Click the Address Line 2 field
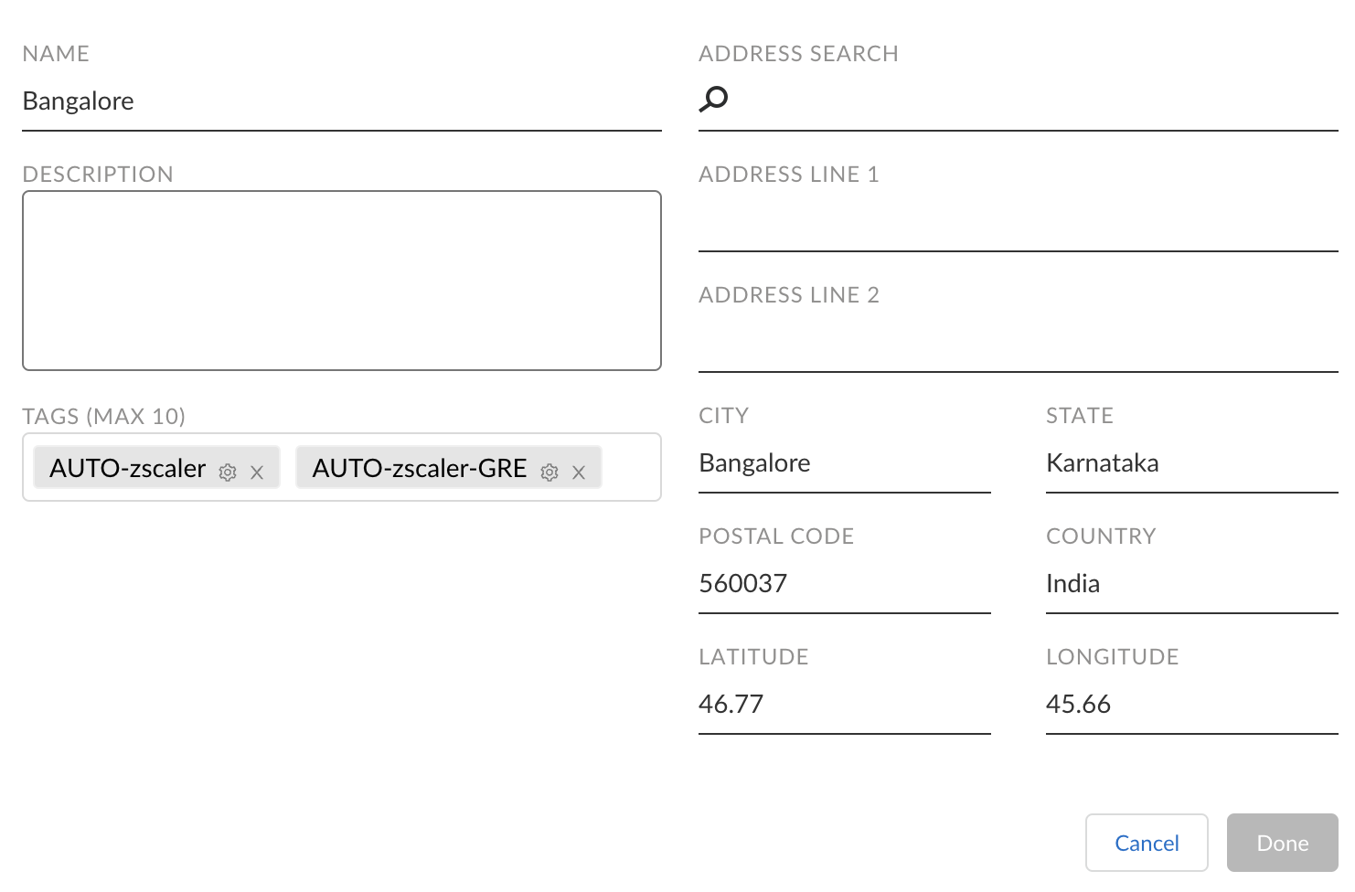1355x892 pixels. (x=1018, y=343)
